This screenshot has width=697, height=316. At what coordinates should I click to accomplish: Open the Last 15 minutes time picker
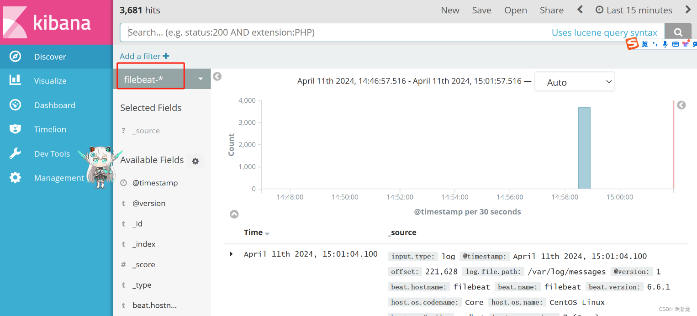pos(634,10)
